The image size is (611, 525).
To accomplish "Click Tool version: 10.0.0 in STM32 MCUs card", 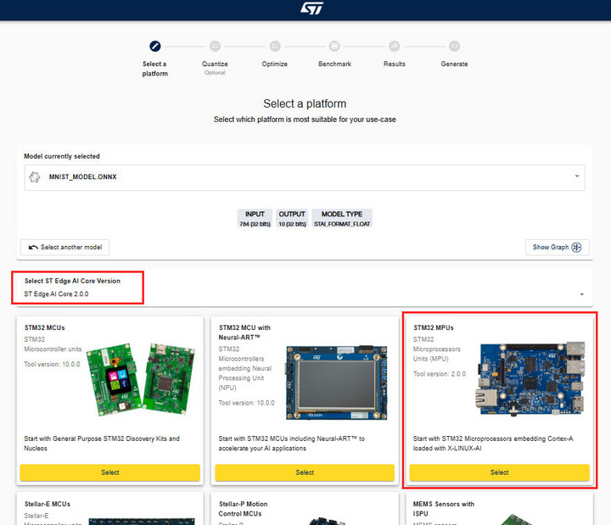I will point(52,364).
